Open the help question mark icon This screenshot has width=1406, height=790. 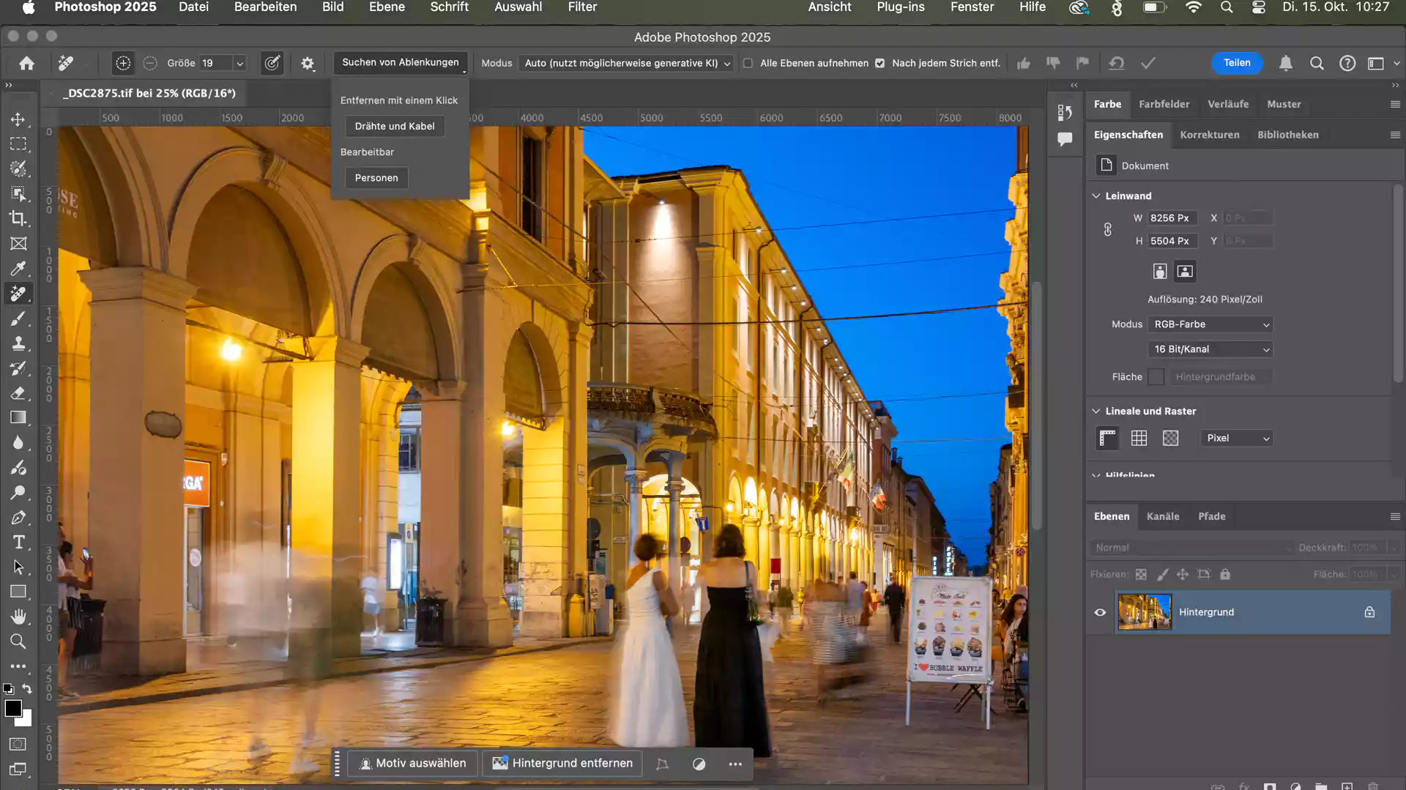pos(1347,63)
